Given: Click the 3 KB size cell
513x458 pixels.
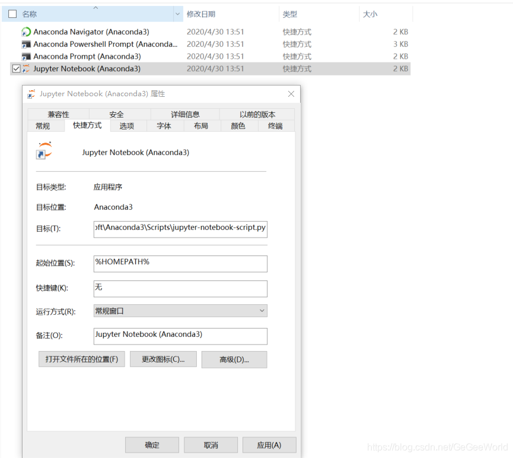Looking at the screenshot, I should pyautogui.click(x=400, y=44).
